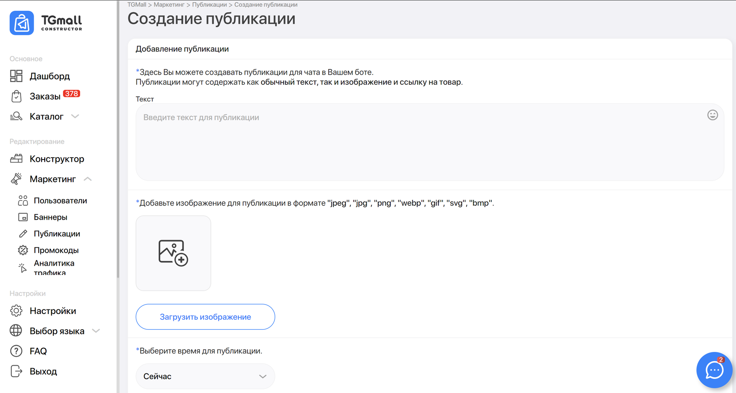Screen dimensions: 736x393
Task: Open the live chat support bubble
Action: tap(714, 370)
